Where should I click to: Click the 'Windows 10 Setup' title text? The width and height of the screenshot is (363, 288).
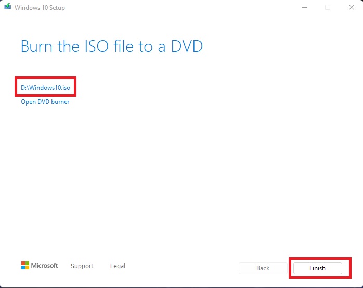(x=40, y=8)
